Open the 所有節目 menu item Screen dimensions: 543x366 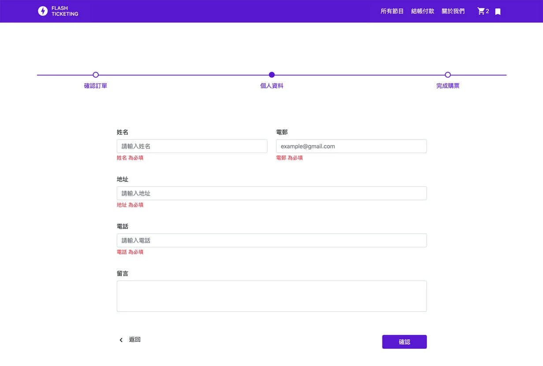click(392, 11)
